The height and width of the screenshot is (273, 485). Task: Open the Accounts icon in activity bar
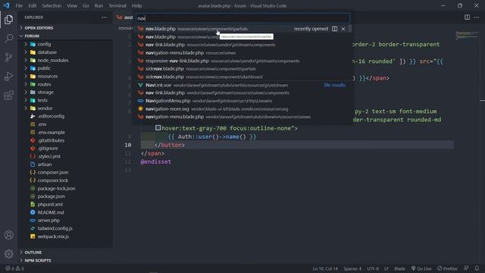click(x=8, y=235)
